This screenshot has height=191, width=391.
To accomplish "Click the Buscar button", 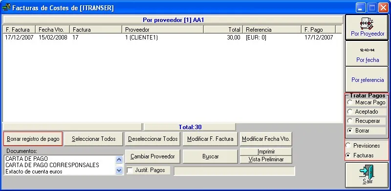I will (x=210, y=156).
